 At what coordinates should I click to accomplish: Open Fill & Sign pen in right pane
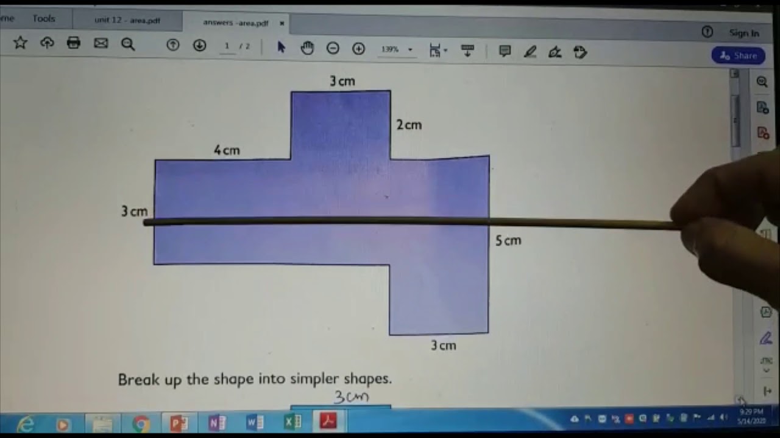click(766, 338)
